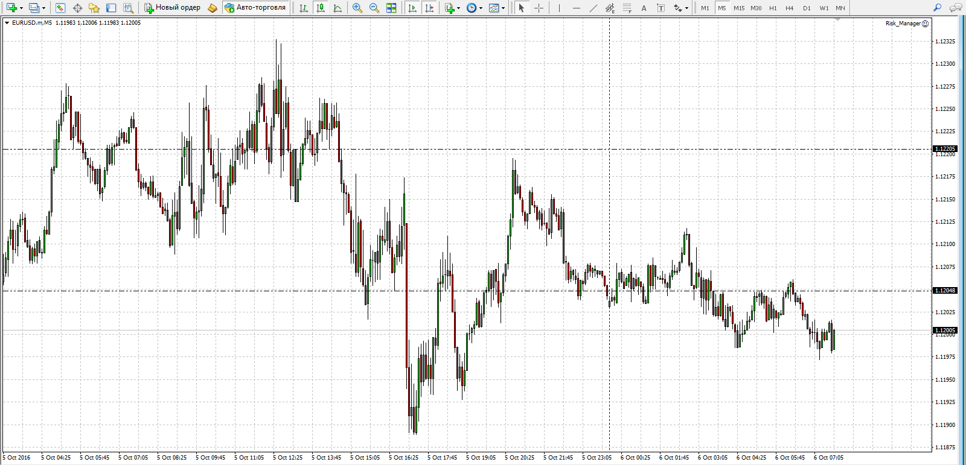Image resolution: width=966 pixels, height=465 pixels.
Task: Open the Arrows dropdown arrow
Action: click(x=687, y=8)
